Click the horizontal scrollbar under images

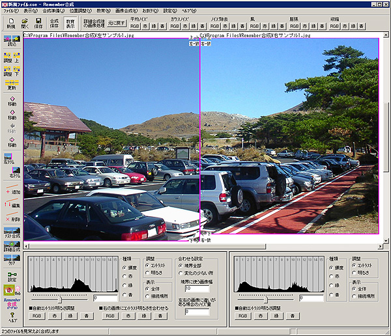point(148,247)
